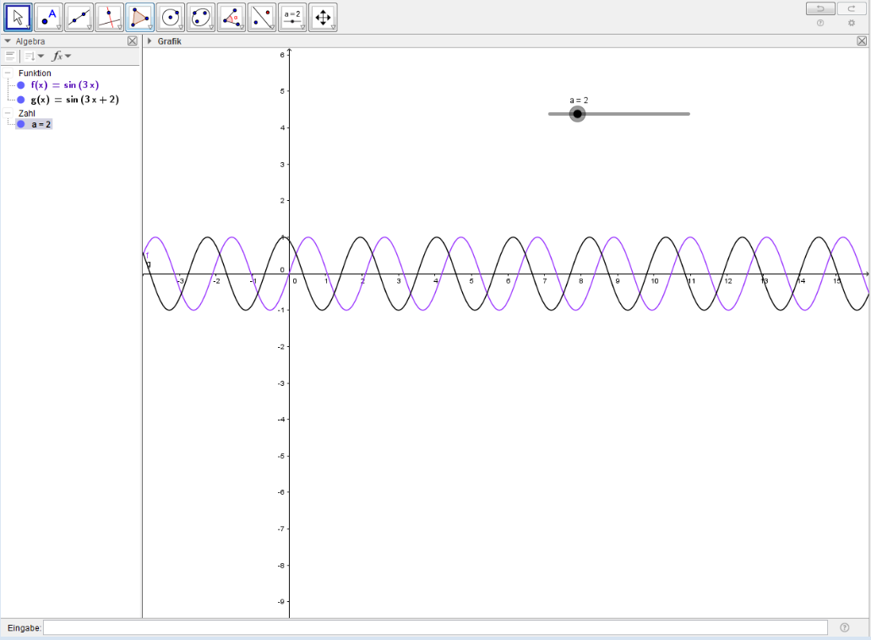The width and height of the screenshot is (871, 640).
Task: Expand the Grafik style bar triangle
Action: tap(150, 41)
